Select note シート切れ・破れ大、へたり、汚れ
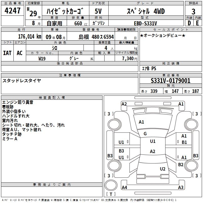Image resolution: width=203 pixels, height=203 pixels. 33,125
